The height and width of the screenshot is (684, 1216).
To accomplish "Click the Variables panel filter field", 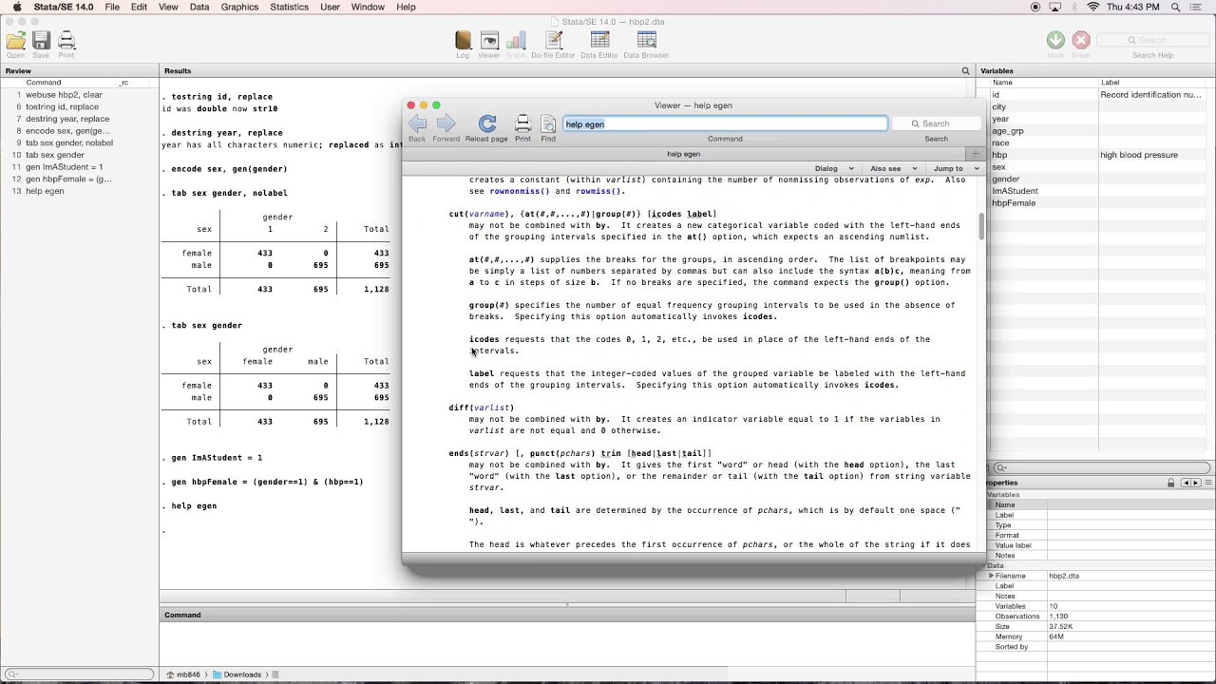I will pyautogui.click(x=1102, y=467).
